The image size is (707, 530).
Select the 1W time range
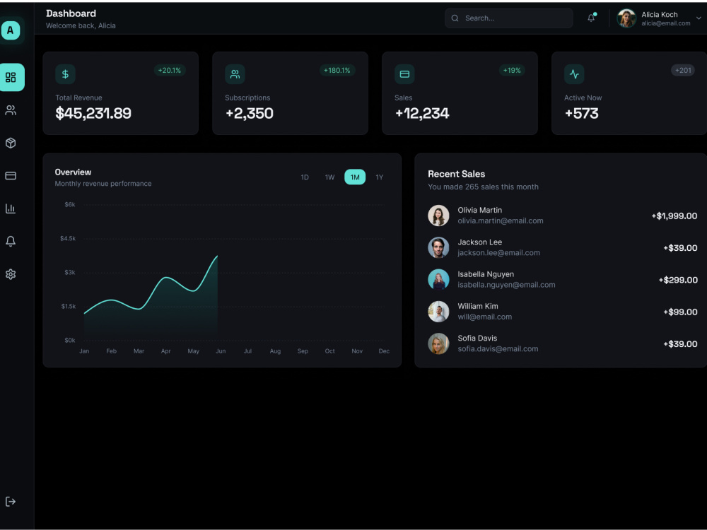(x=329, y=177)
